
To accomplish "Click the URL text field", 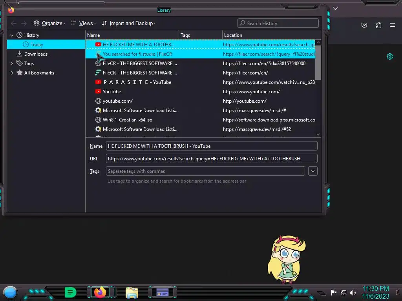I will pos(212,159).
